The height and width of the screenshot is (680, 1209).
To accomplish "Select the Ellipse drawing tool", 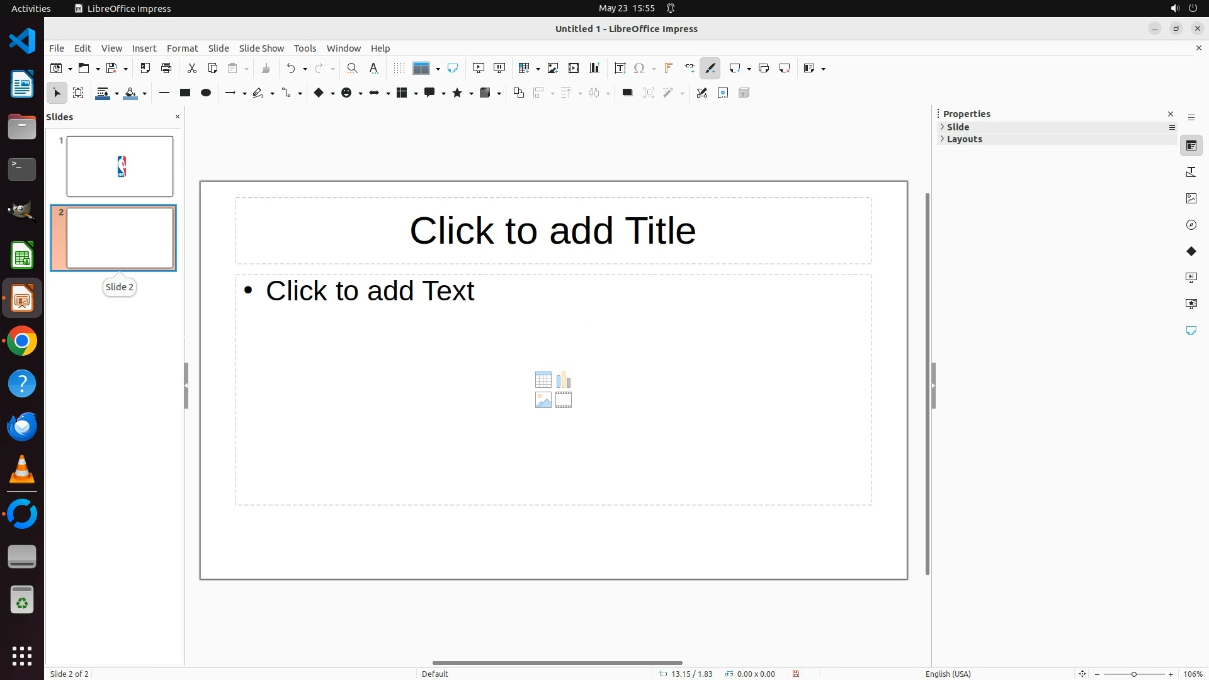I will (x=206, y=93).
